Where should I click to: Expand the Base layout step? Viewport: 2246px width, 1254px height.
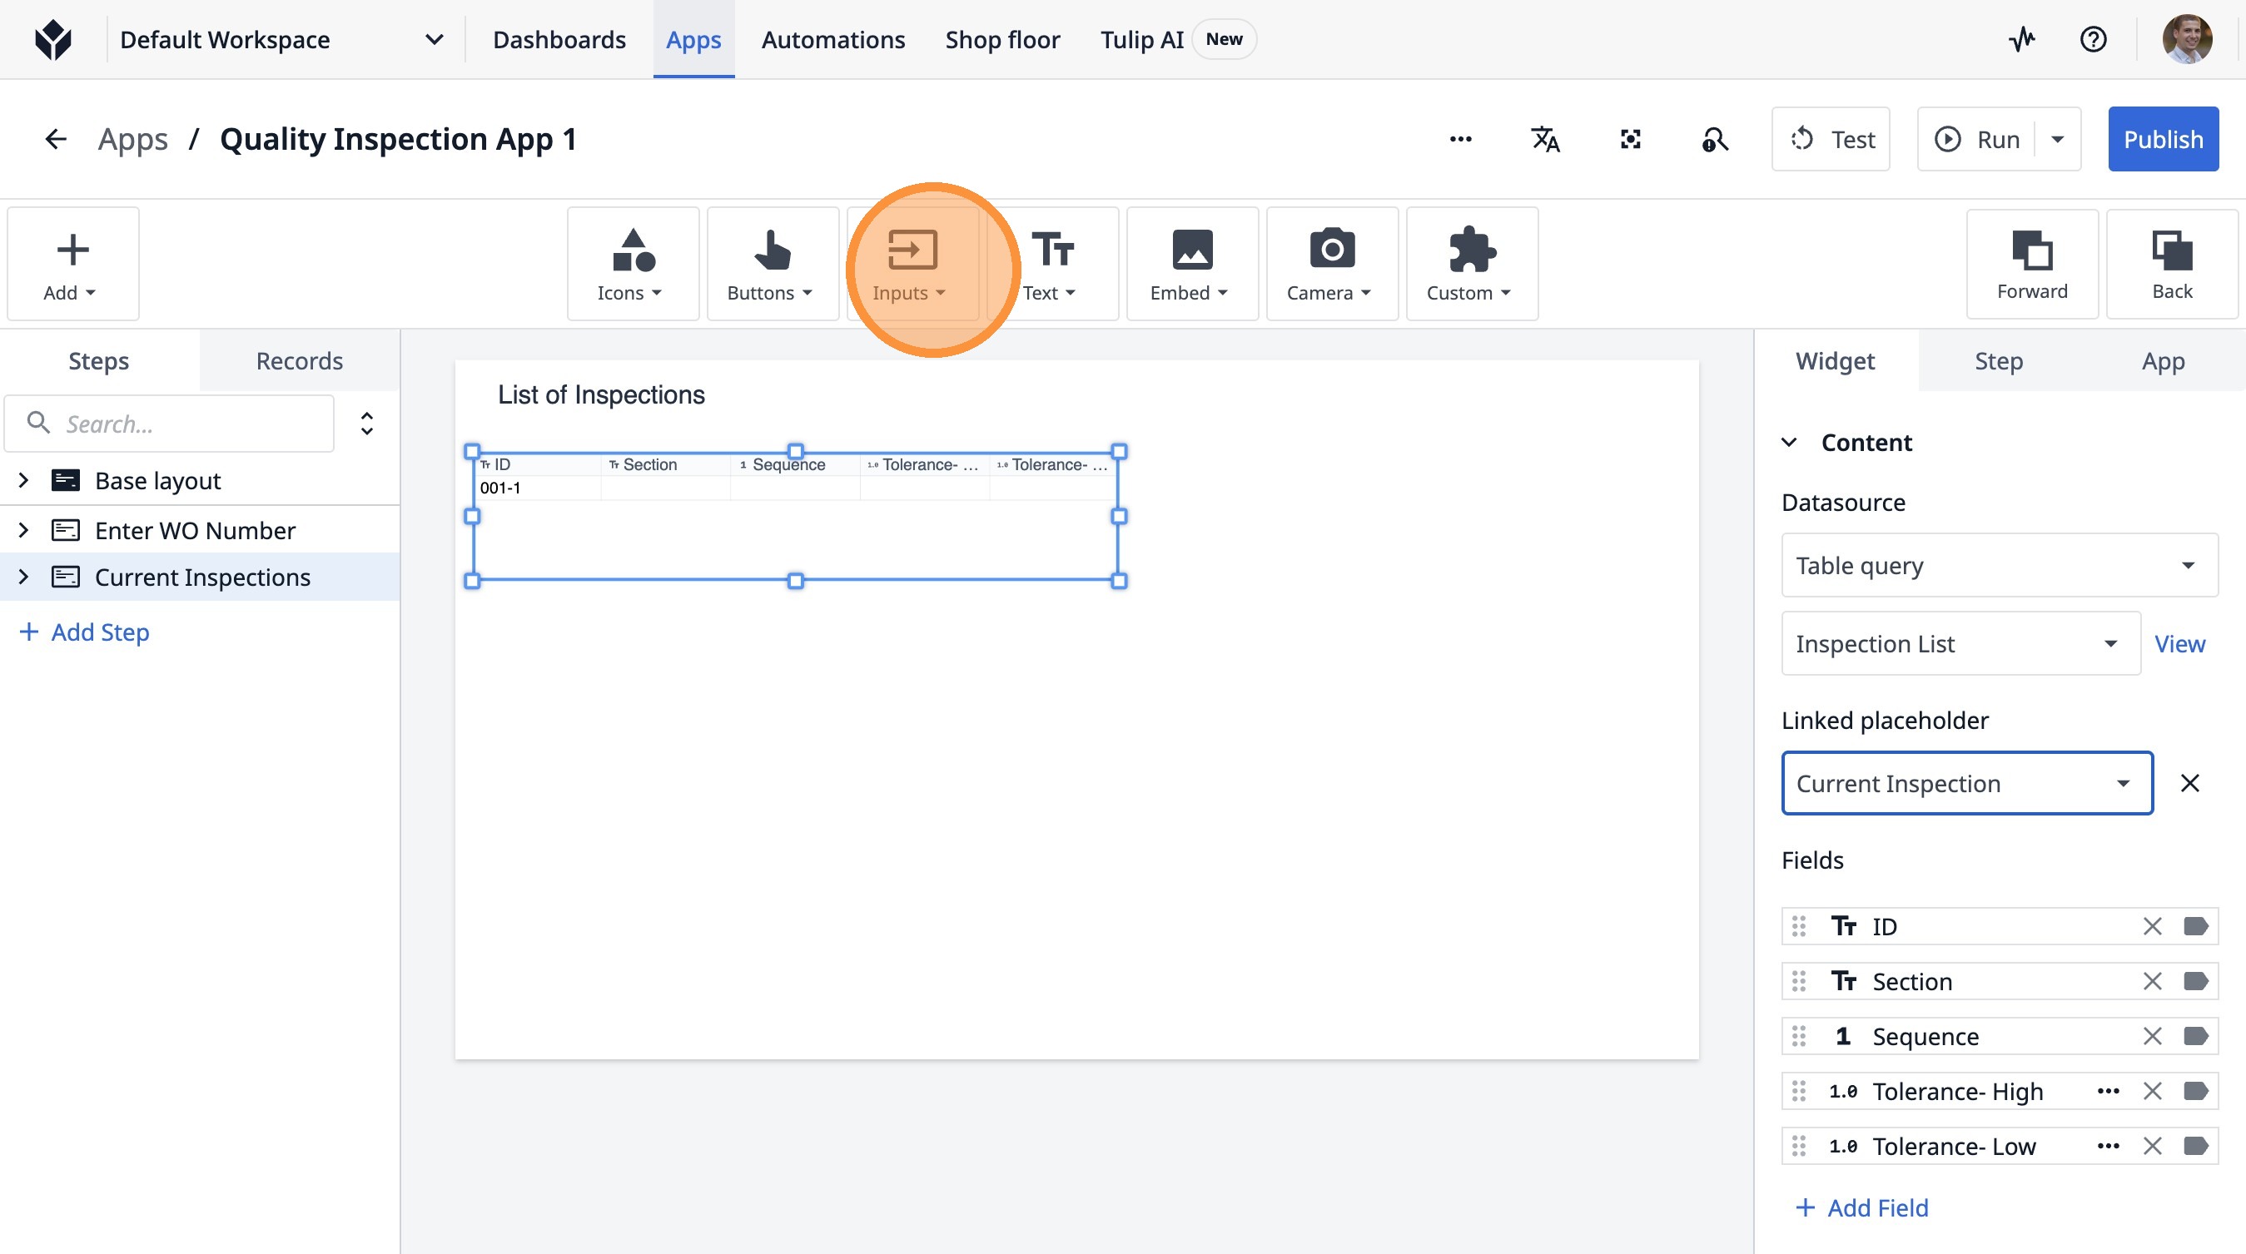23,480
